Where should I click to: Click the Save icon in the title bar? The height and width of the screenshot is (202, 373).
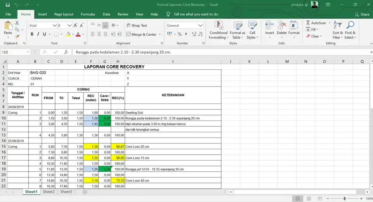click(x=8, y=5)
